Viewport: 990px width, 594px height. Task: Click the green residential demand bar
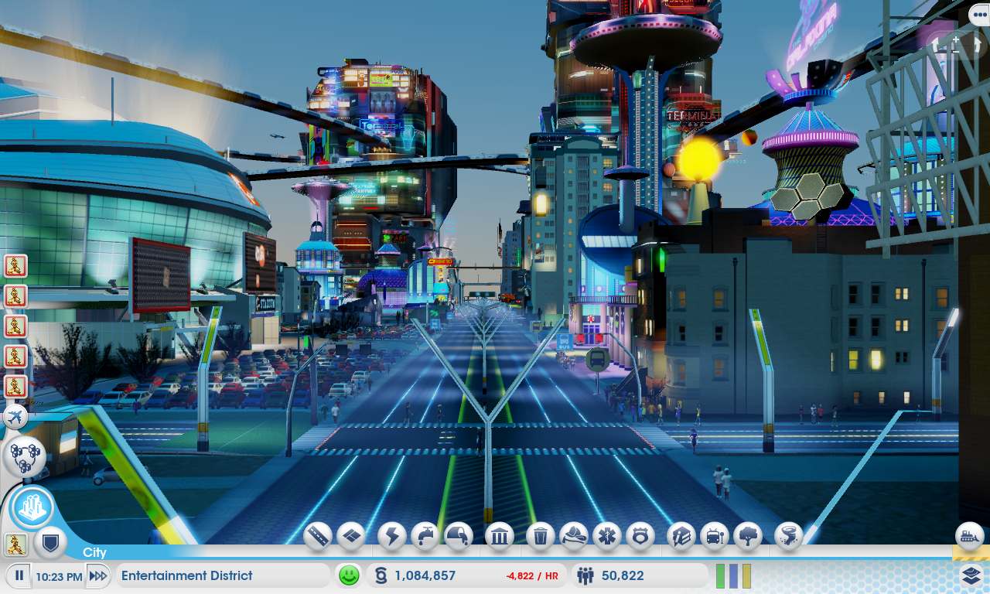(x=721, y=575)
